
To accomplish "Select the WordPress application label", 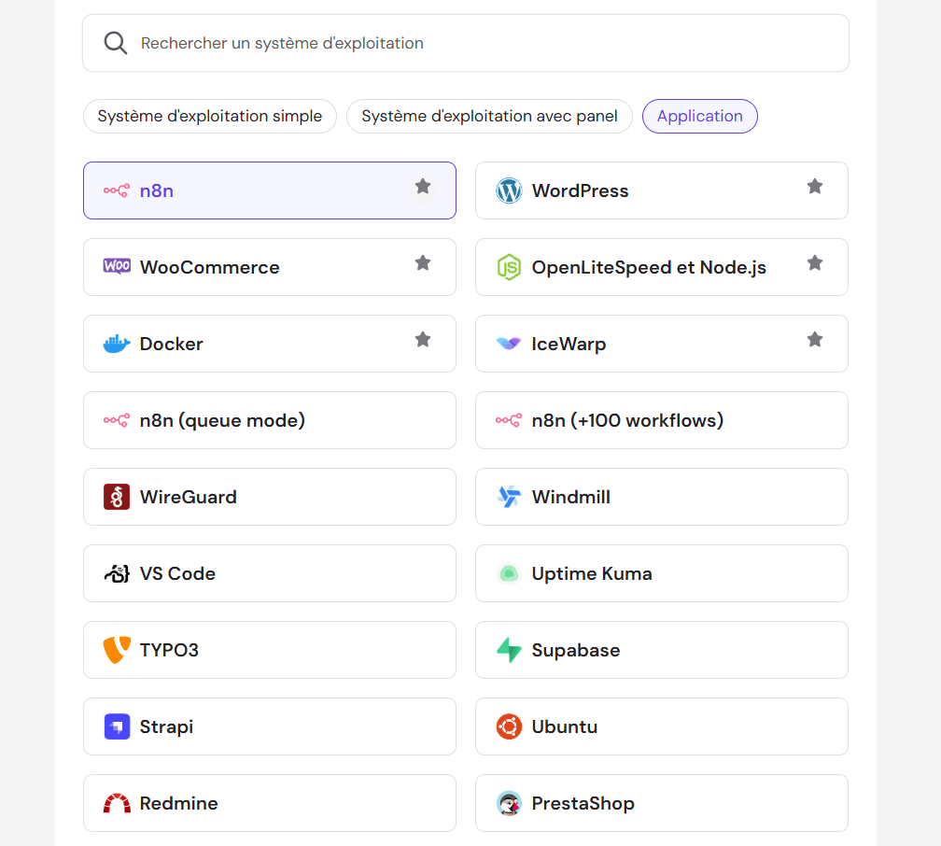I will click(x=580, y=190).
